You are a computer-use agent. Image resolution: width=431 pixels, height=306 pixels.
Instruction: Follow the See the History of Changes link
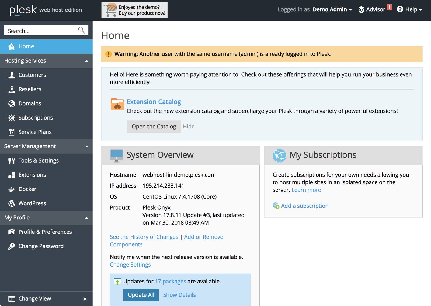pyautogui.click(x=144, y=237)
